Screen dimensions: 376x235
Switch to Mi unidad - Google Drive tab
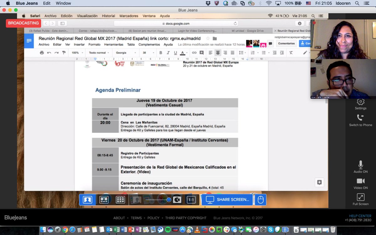point(248,31)
